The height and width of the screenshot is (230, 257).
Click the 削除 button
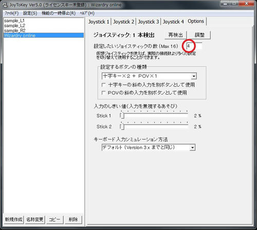click(73, 219)
